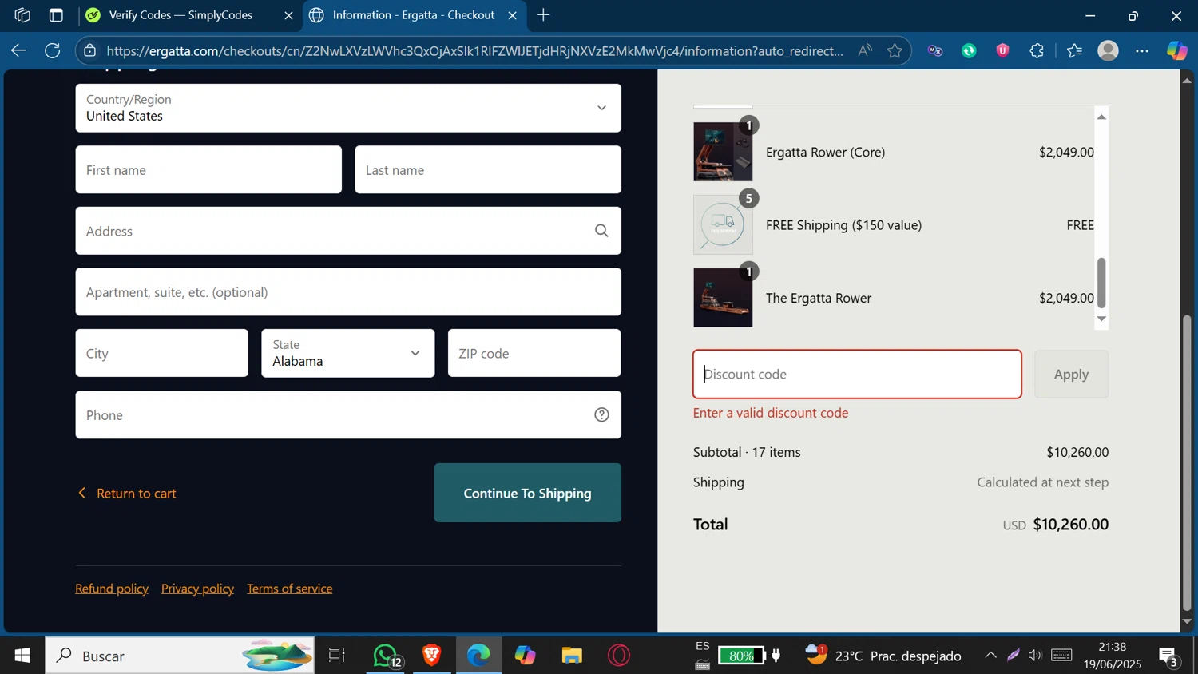This screenshot has height=674, width=1198.
Task: View site information lock icon
Action: (90, 51)
